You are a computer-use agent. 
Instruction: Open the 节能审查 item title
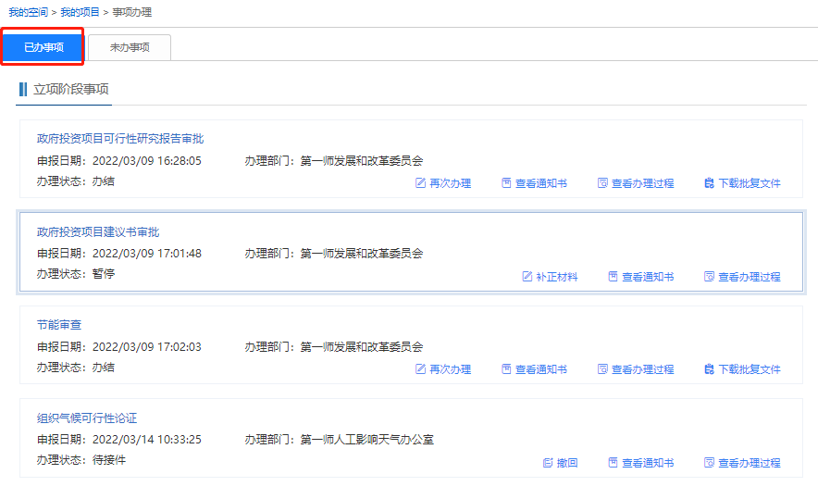(60, 325)
